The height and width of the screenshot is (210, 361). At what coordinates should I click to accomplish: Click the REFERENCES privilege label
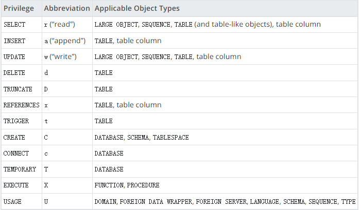21,105
